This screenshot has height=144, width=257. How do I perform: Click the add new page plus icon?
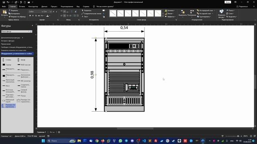(59, 132)
